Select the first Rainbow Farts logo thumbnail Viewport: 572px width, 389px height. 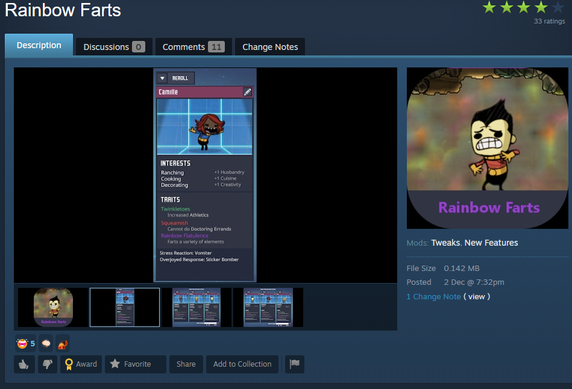coord(53,307)
